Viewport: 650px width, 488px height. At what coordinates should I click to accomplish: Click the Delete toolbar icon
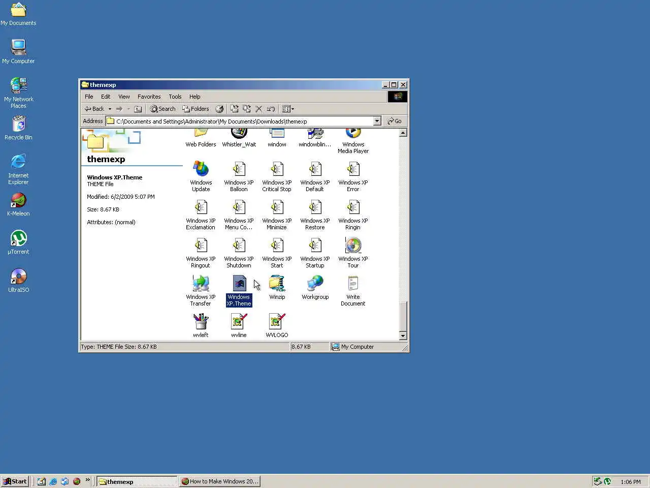(259, 109)
